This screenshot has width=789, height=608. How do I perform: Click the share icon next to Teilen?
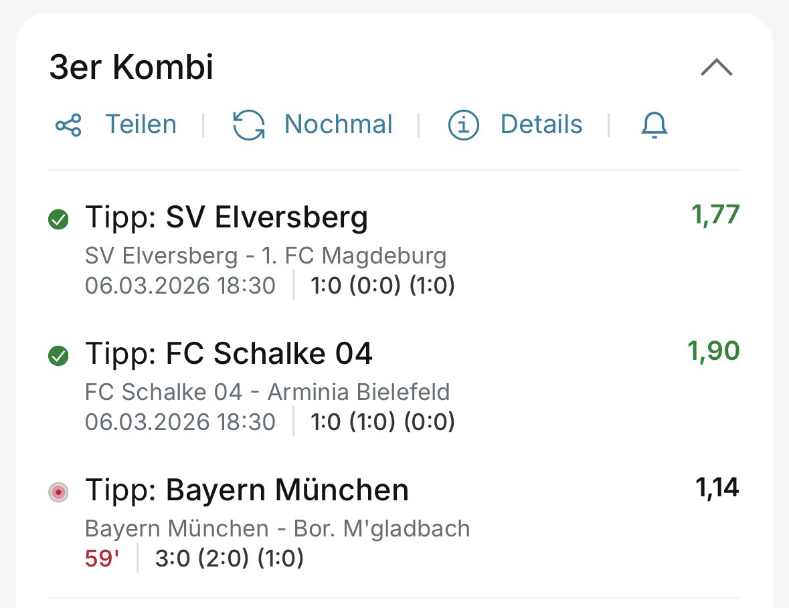[x=68, y=125]
